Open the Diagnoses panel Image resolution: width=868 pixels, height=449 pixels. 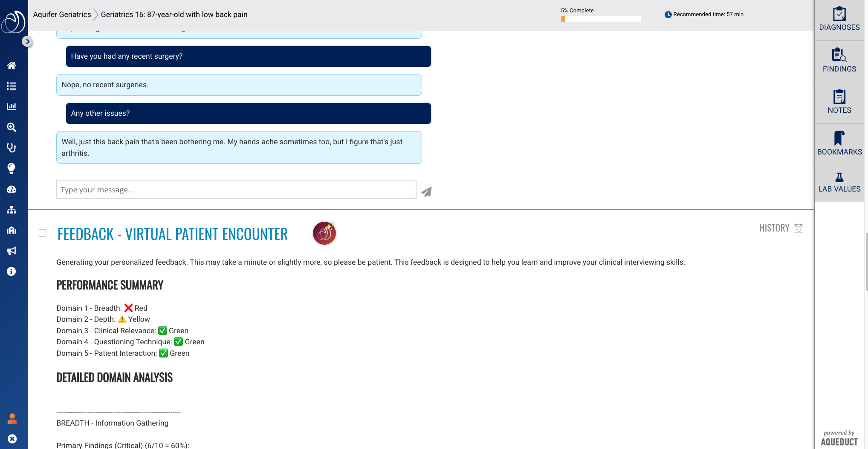point(839,19)
